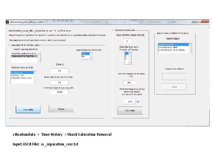Click the MATLAB icon in the title bar
The image size is (213, 159).
(x=7, y=22)
